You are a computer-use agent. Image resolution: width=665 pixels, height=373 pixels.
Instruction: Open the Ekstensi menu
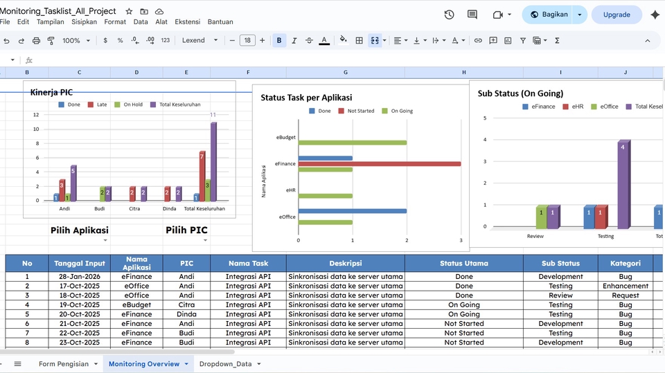coord(188,21)
